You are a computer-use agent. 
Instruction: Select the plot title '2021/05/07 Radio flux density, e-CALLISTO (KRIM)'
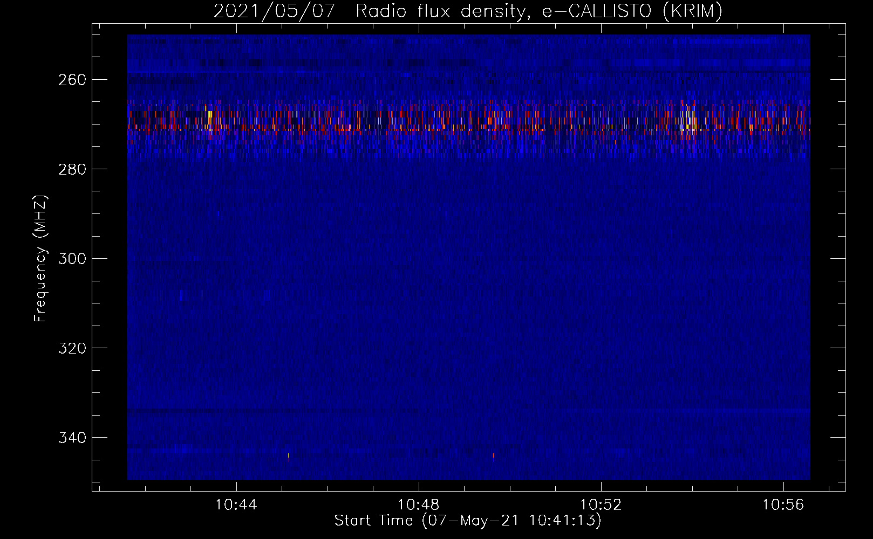468,11
